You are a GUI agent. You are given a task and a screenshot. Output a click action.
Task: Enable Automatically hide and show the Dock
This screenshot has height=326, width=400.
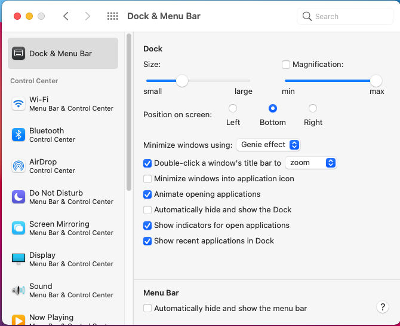point(147,210)
